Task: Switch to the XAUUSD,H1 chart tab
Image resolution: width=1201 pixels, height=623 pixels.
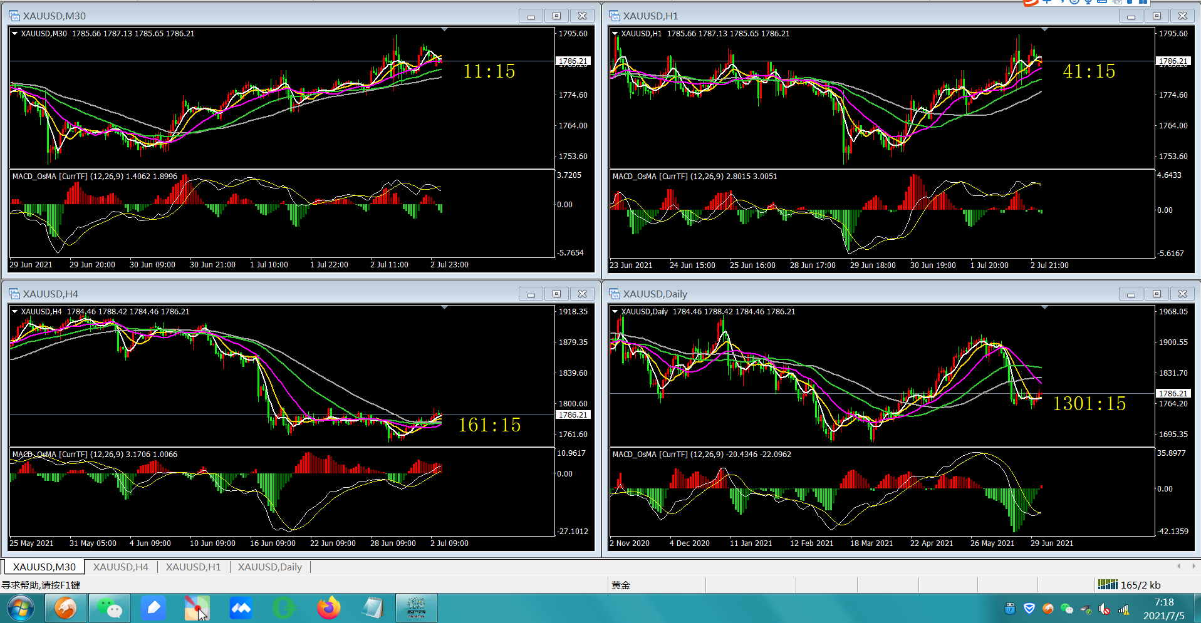Action: point(194,567)
